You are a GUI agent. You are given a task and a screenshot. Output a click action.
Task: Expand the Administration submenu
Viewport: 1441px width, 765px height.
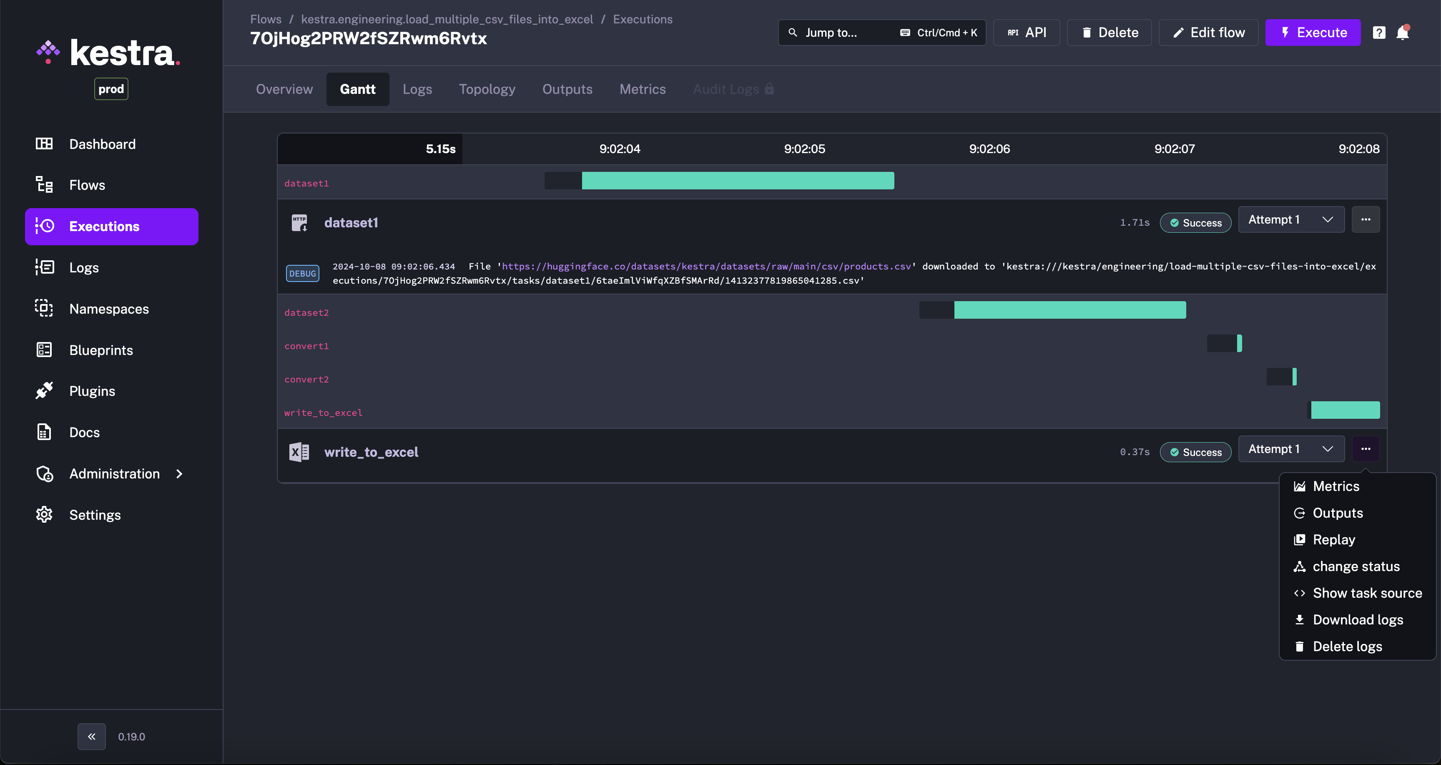click(115, 473)
